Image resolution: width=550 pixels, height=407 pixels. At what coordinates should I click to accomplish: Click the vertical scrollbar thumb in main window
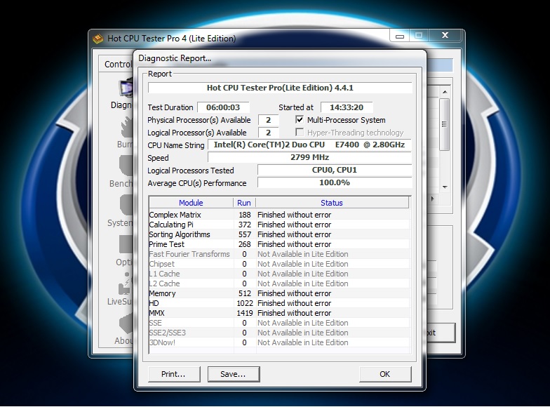(445, 125)
